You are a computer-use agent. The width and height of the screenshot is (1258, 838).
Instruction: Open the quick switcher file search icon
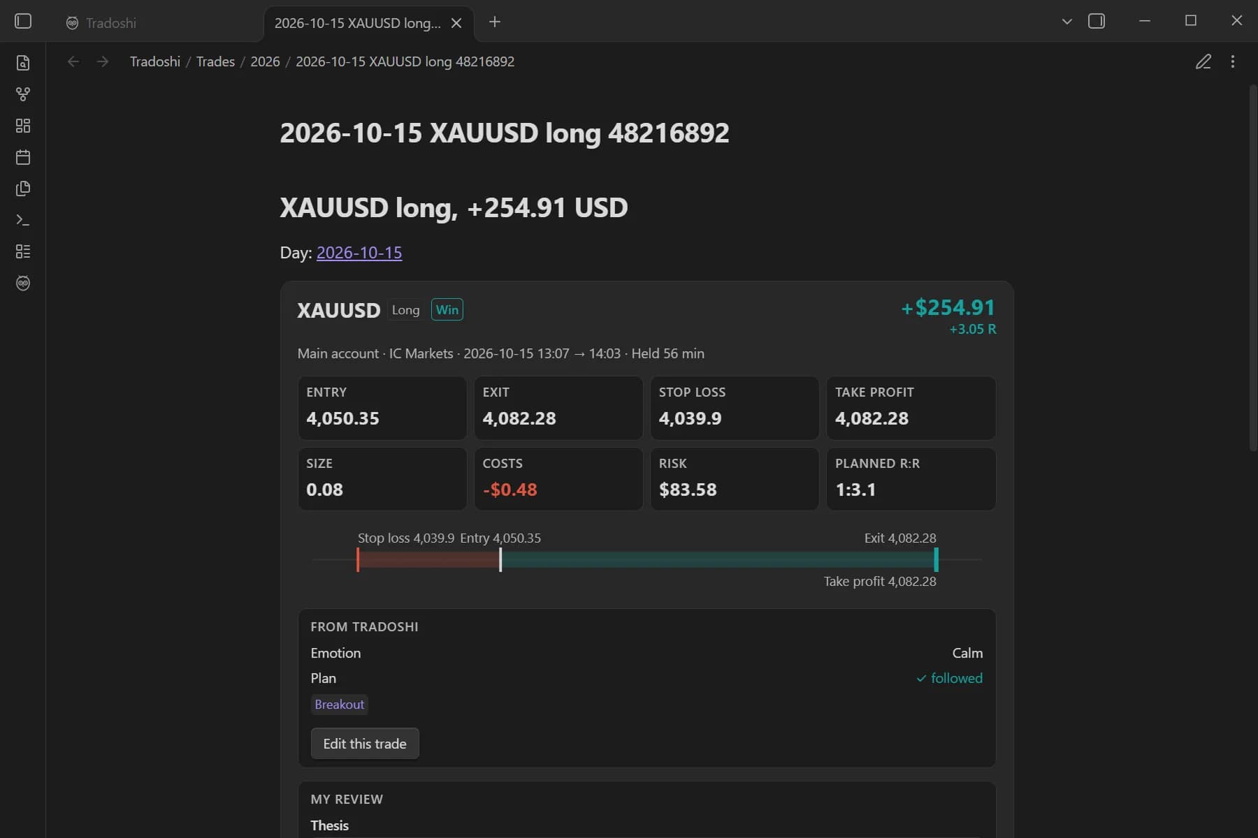coord(23,63)
